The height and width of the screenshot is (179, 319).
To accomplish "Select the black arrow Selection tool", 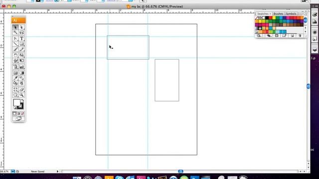I will (15, 27).
